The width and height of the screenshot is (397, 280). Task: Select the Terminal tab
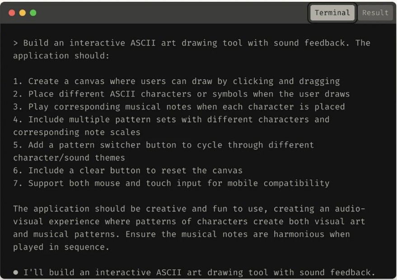332,13
